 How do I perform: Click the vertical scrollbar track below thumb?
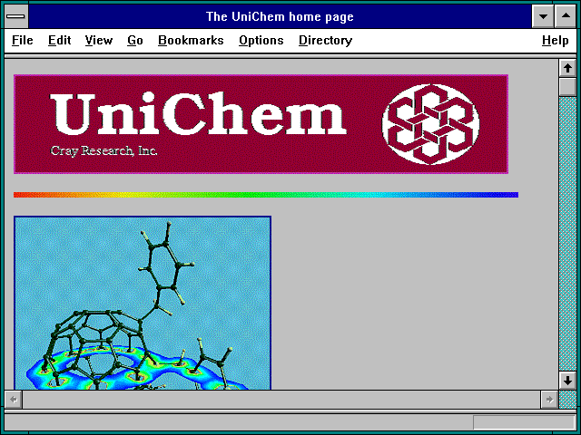tap(567, 234)
